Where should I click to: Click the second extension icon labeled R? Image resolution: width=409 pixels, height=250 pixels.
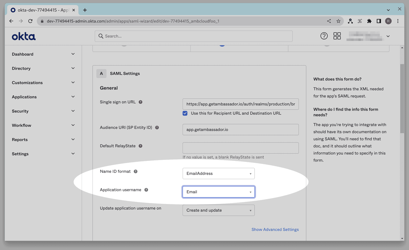tap(360, 21)
